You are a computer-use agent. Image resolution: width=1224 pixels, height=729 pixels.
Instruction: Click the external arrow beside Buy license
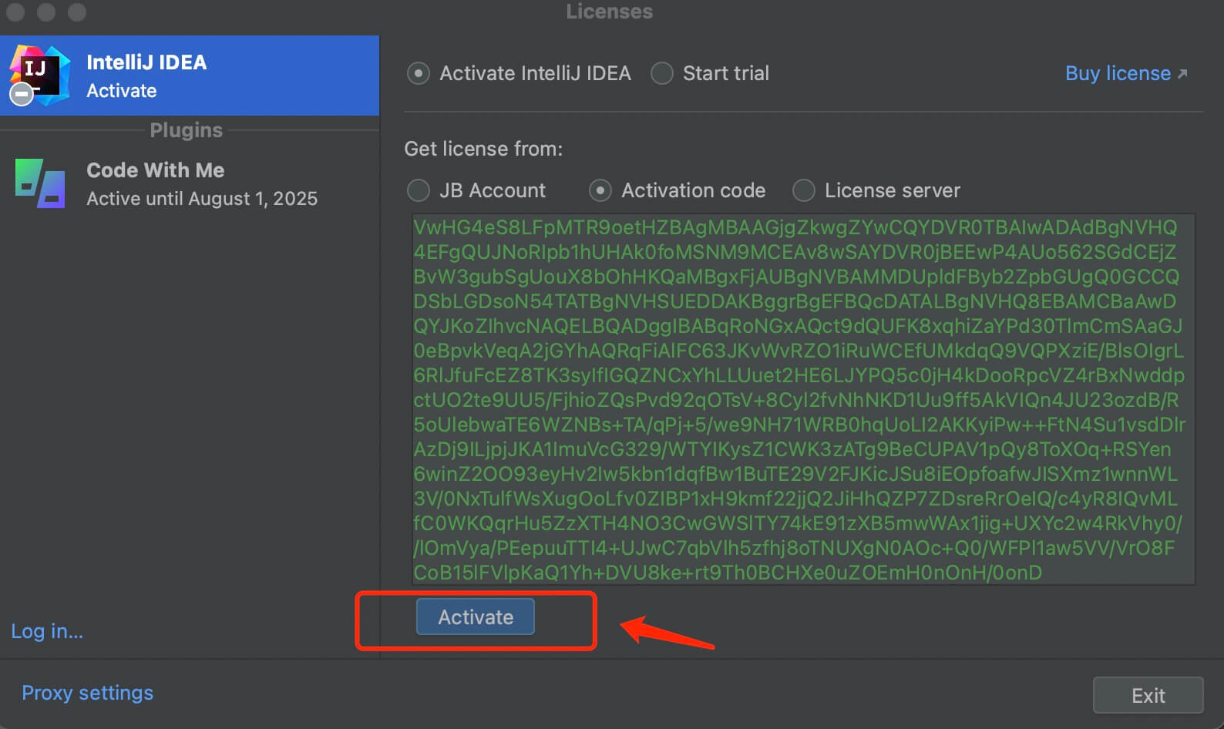1182,74
